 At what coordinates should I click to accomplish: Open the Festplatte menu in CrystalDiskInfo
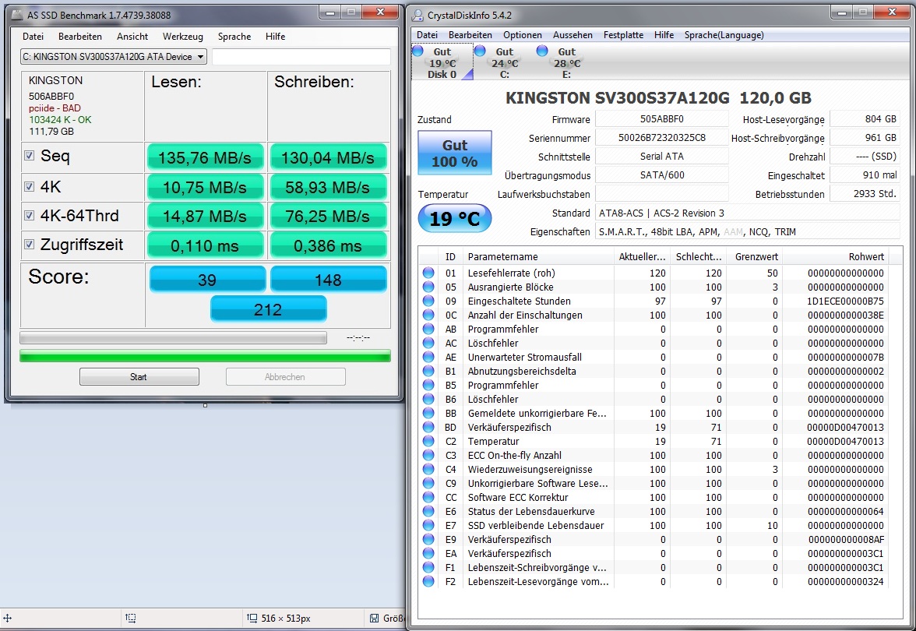point(623,35)
